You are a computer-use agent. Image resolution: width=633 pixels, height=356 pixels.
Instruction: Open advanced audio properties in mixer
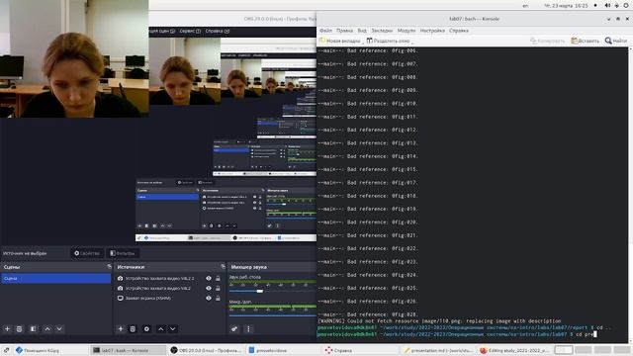234,329
